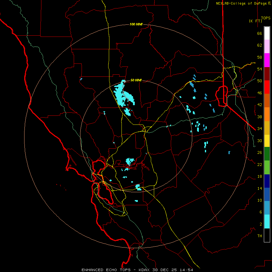
Task: Select the [K FT] units label
Action: point(255,21)
